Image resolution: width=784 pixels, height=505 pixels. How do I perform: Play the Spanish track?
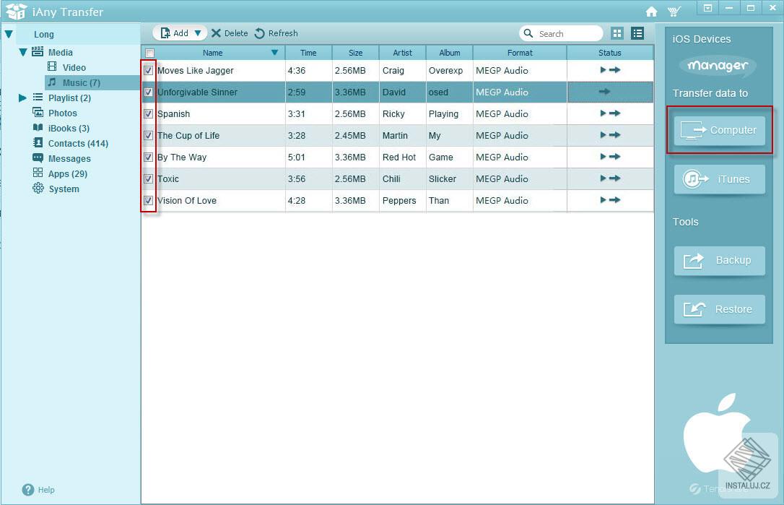(603, 113)
